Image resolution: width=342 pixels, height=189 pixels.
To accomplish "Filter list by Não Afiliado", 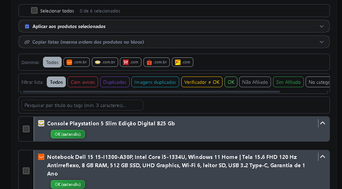I will point(255,82).
